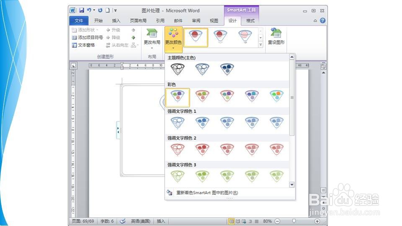This screenshot has width=402, height=226.
Task: Select the last green swatch in 强调文字颜色 3
Action: [276, 177]
